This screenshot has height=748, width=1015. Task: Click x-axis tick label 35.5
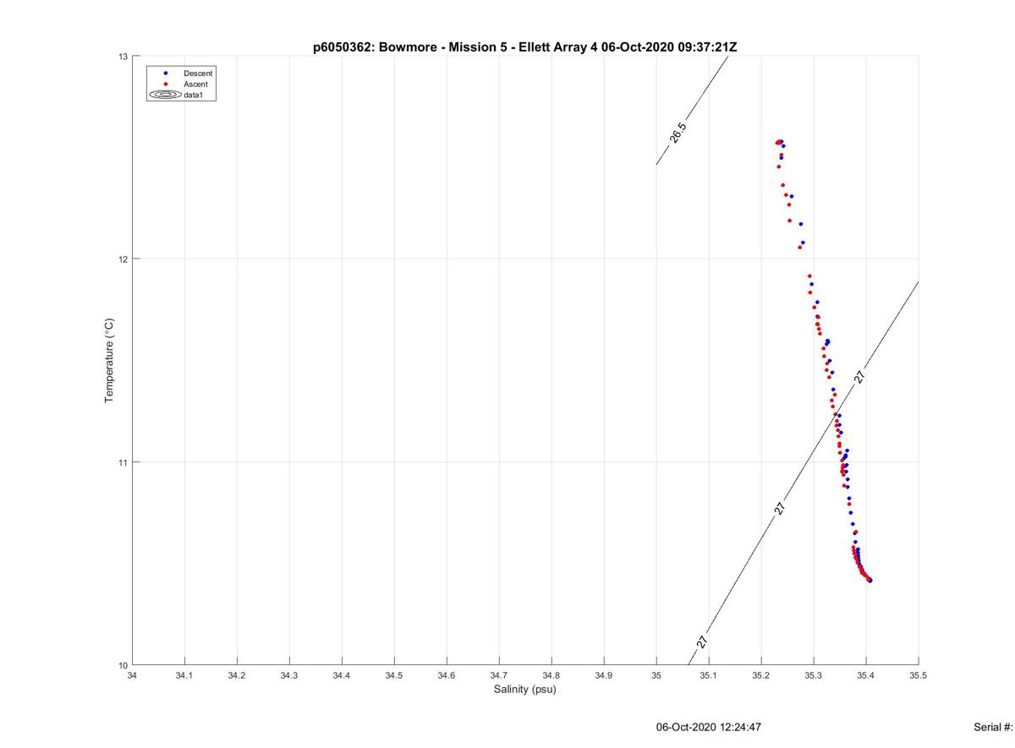(919, 675)
